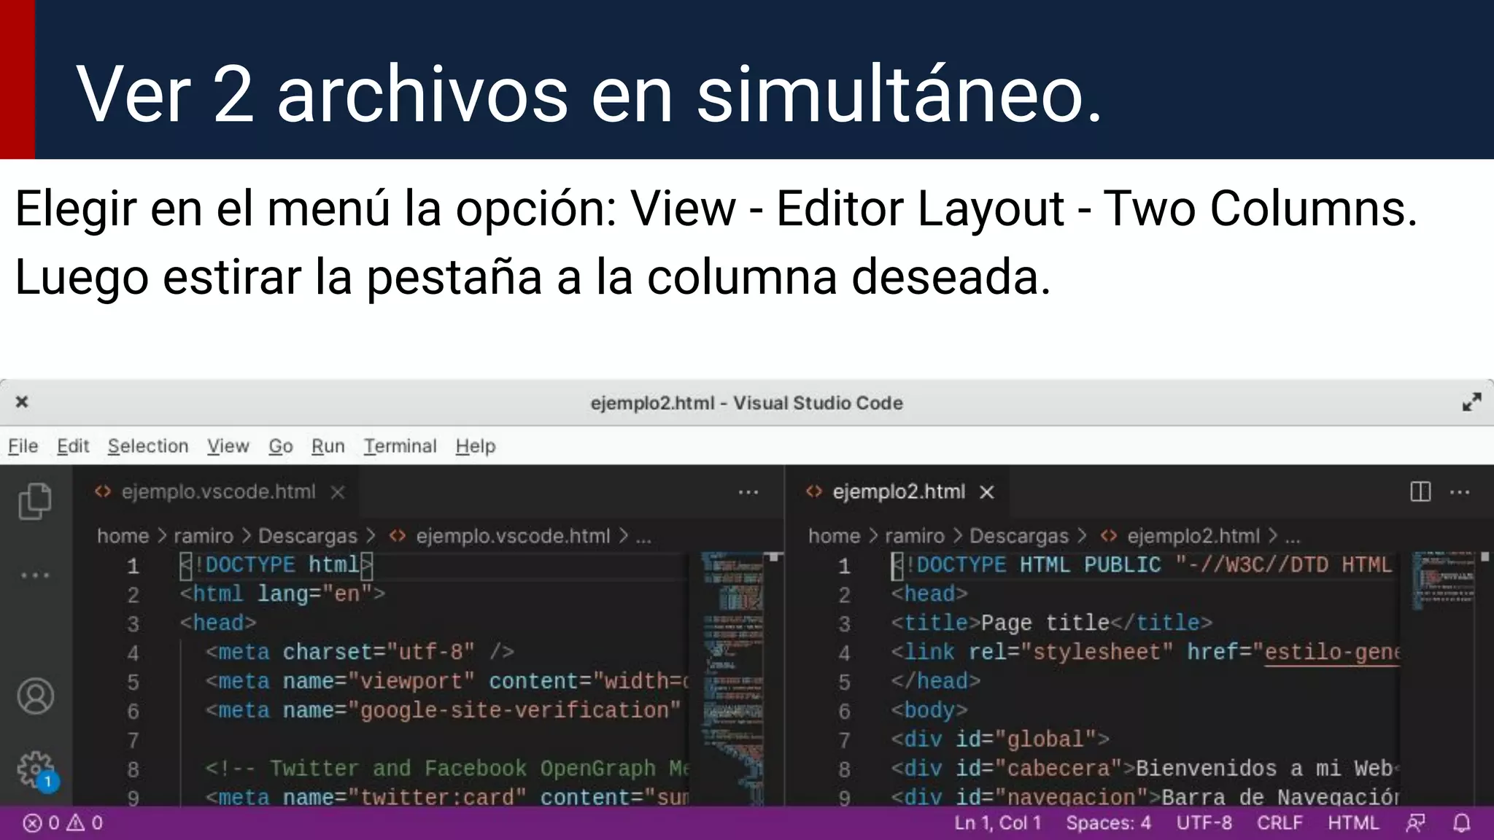The image size is (1494, 840).
Task: Close the ejemplo.vscode.html tab
Action: (337, 492)
